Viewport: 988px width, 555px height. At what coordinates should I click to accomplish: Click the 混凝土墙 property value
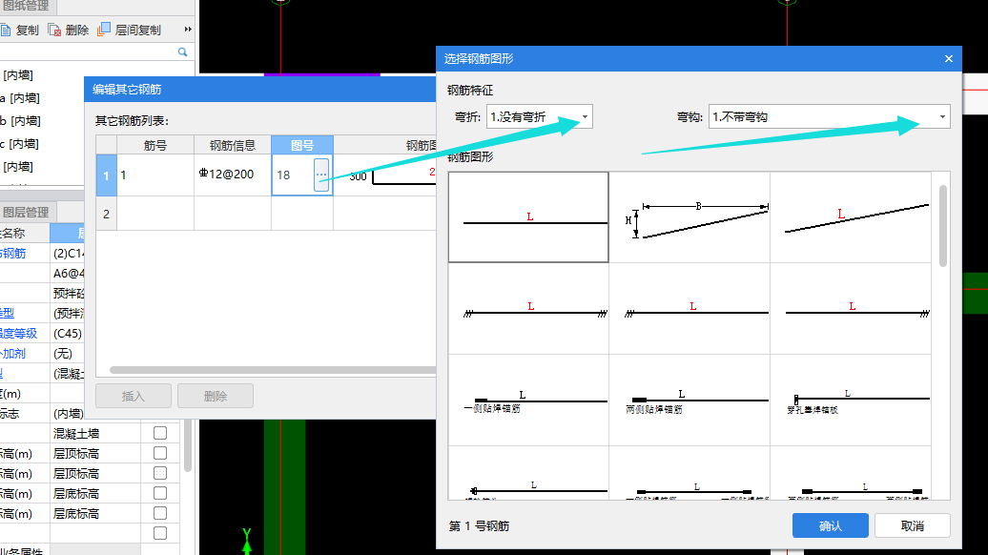click(94, 434)
